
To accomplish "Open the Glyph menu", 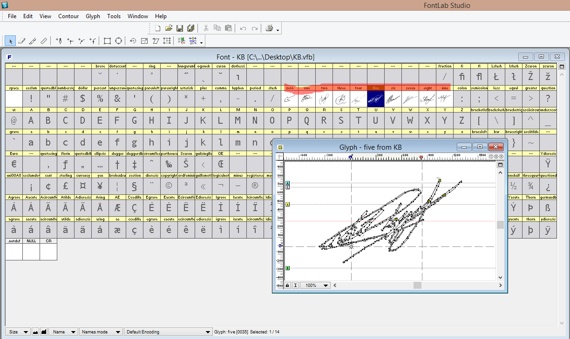I will [x=93, y=16].
